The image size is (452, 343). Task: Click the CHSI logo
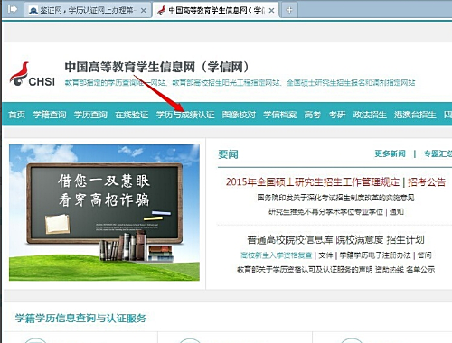(x=33, y=74)
